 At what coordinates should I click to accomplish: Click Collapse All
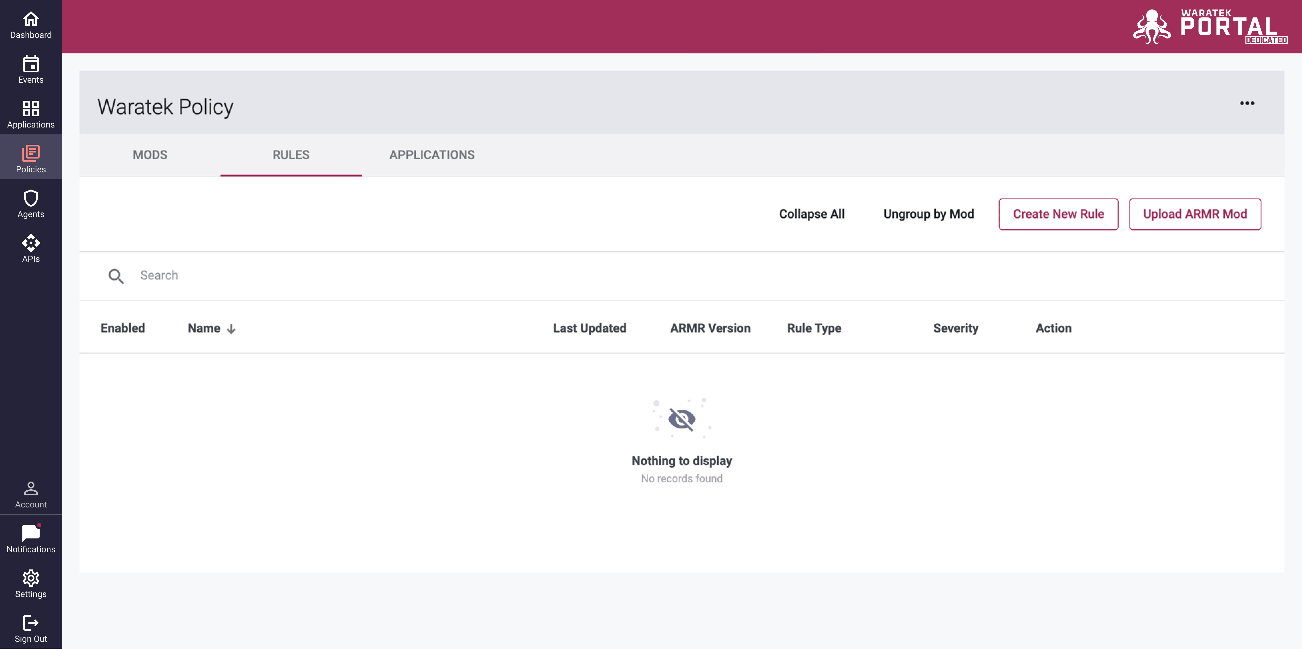(812, 214)
